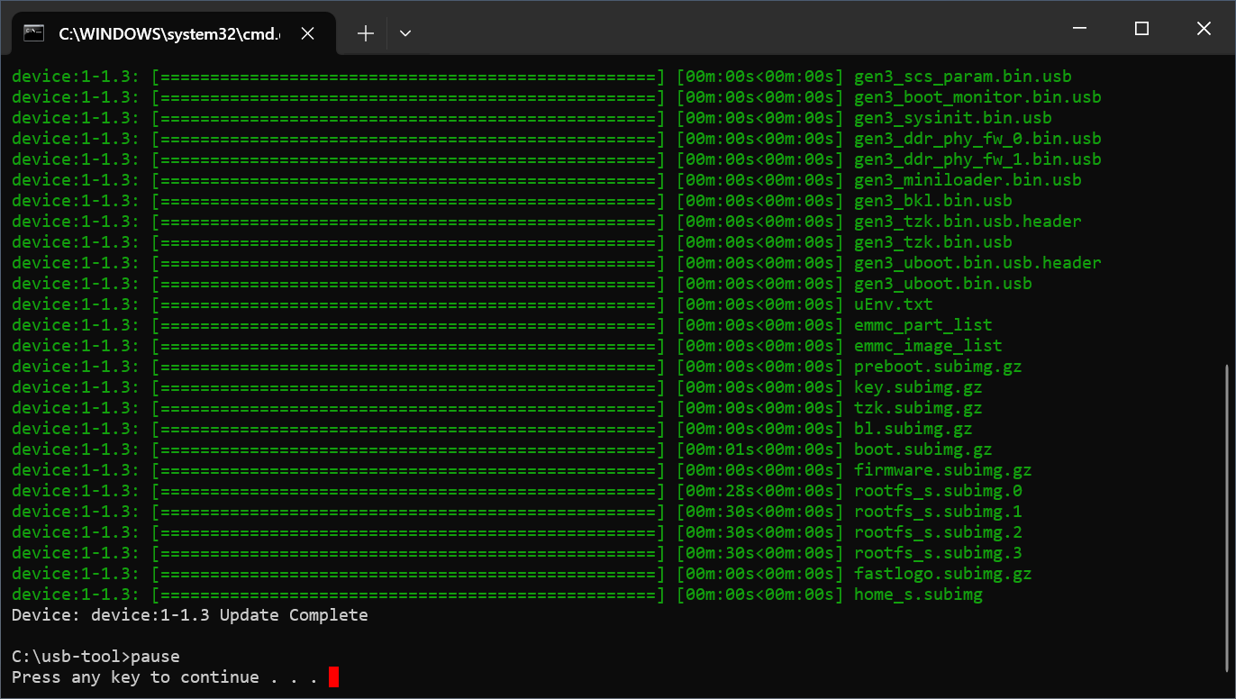Image resolution: width=1236 pixels, height=699 pixels.
Task: Select the filename gen3_uboot.bin.usb
Action: tap(941, 283)
